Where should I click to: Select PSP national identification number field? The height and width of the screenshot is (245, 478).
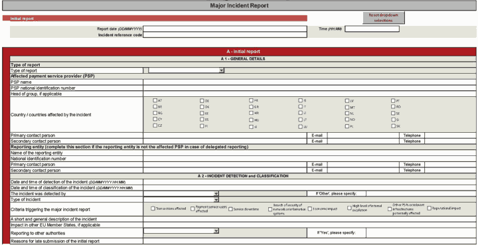[x=309, y=88]
